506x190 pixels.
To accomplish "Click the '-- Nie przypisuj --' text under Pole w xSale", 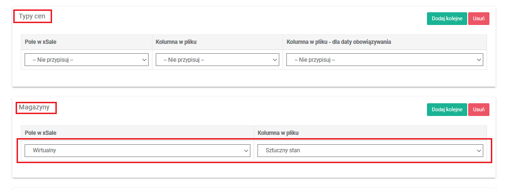I will pyautogui.click(x=53, y=60).
